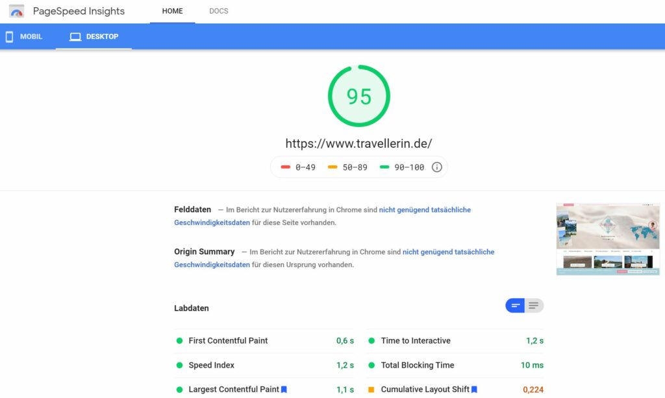
Task: Click green dot beside Time to Interactive
Action: [371, 341]
